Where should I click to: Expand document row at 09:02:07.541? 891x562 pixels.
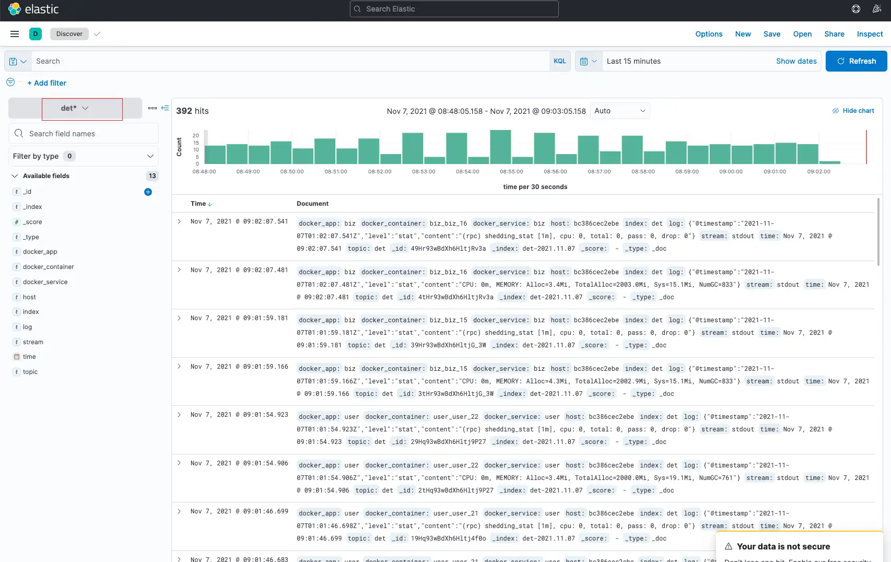[179, 221]
